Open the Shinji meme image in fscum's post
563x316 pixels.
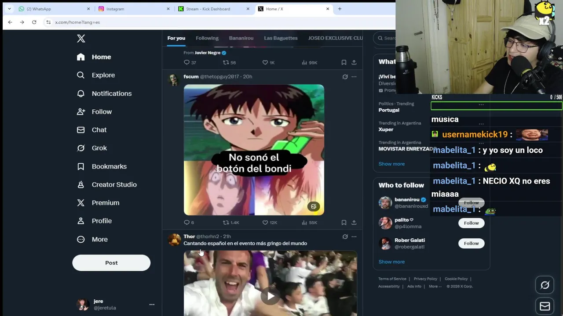[x=254, y=150]
